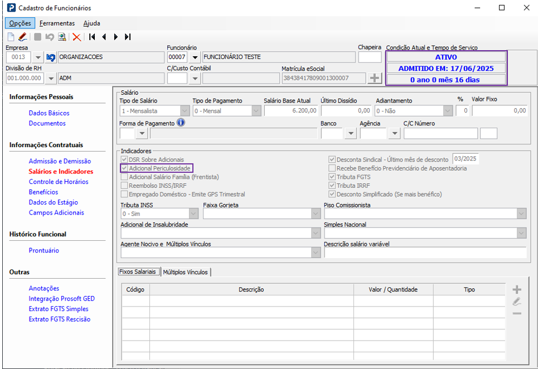Go to the first record
The image size is (538, 369).
[x=92, y=37]
